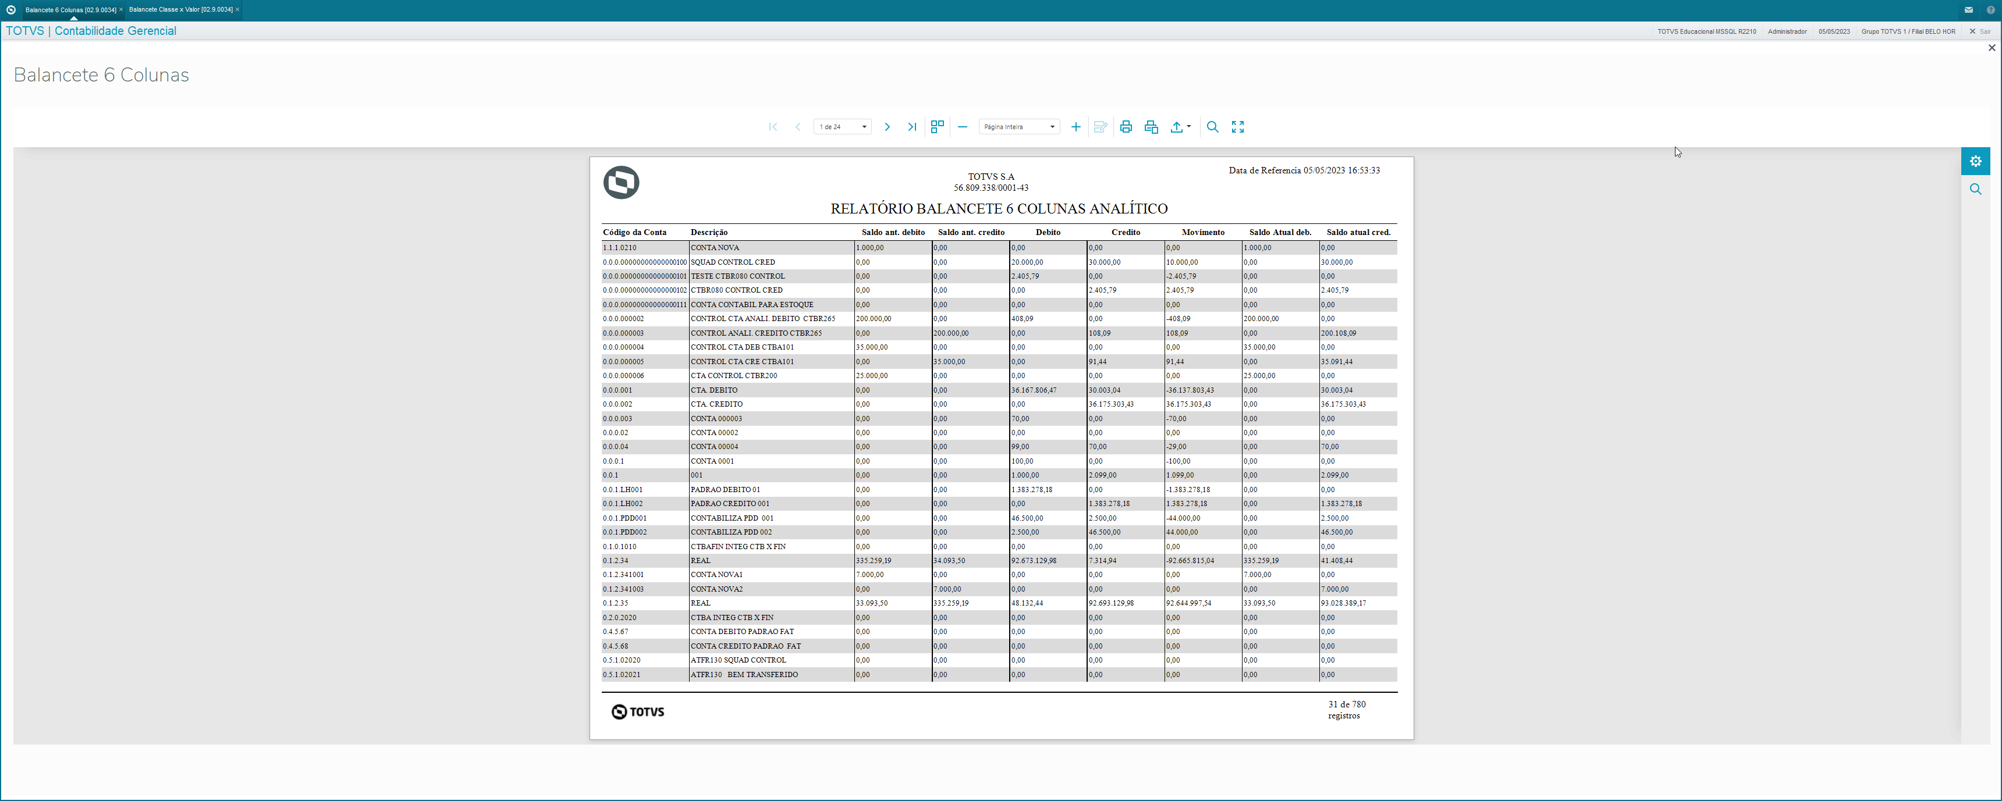
Task: Click the Sair logout button
Action: tap(1980, 31)
